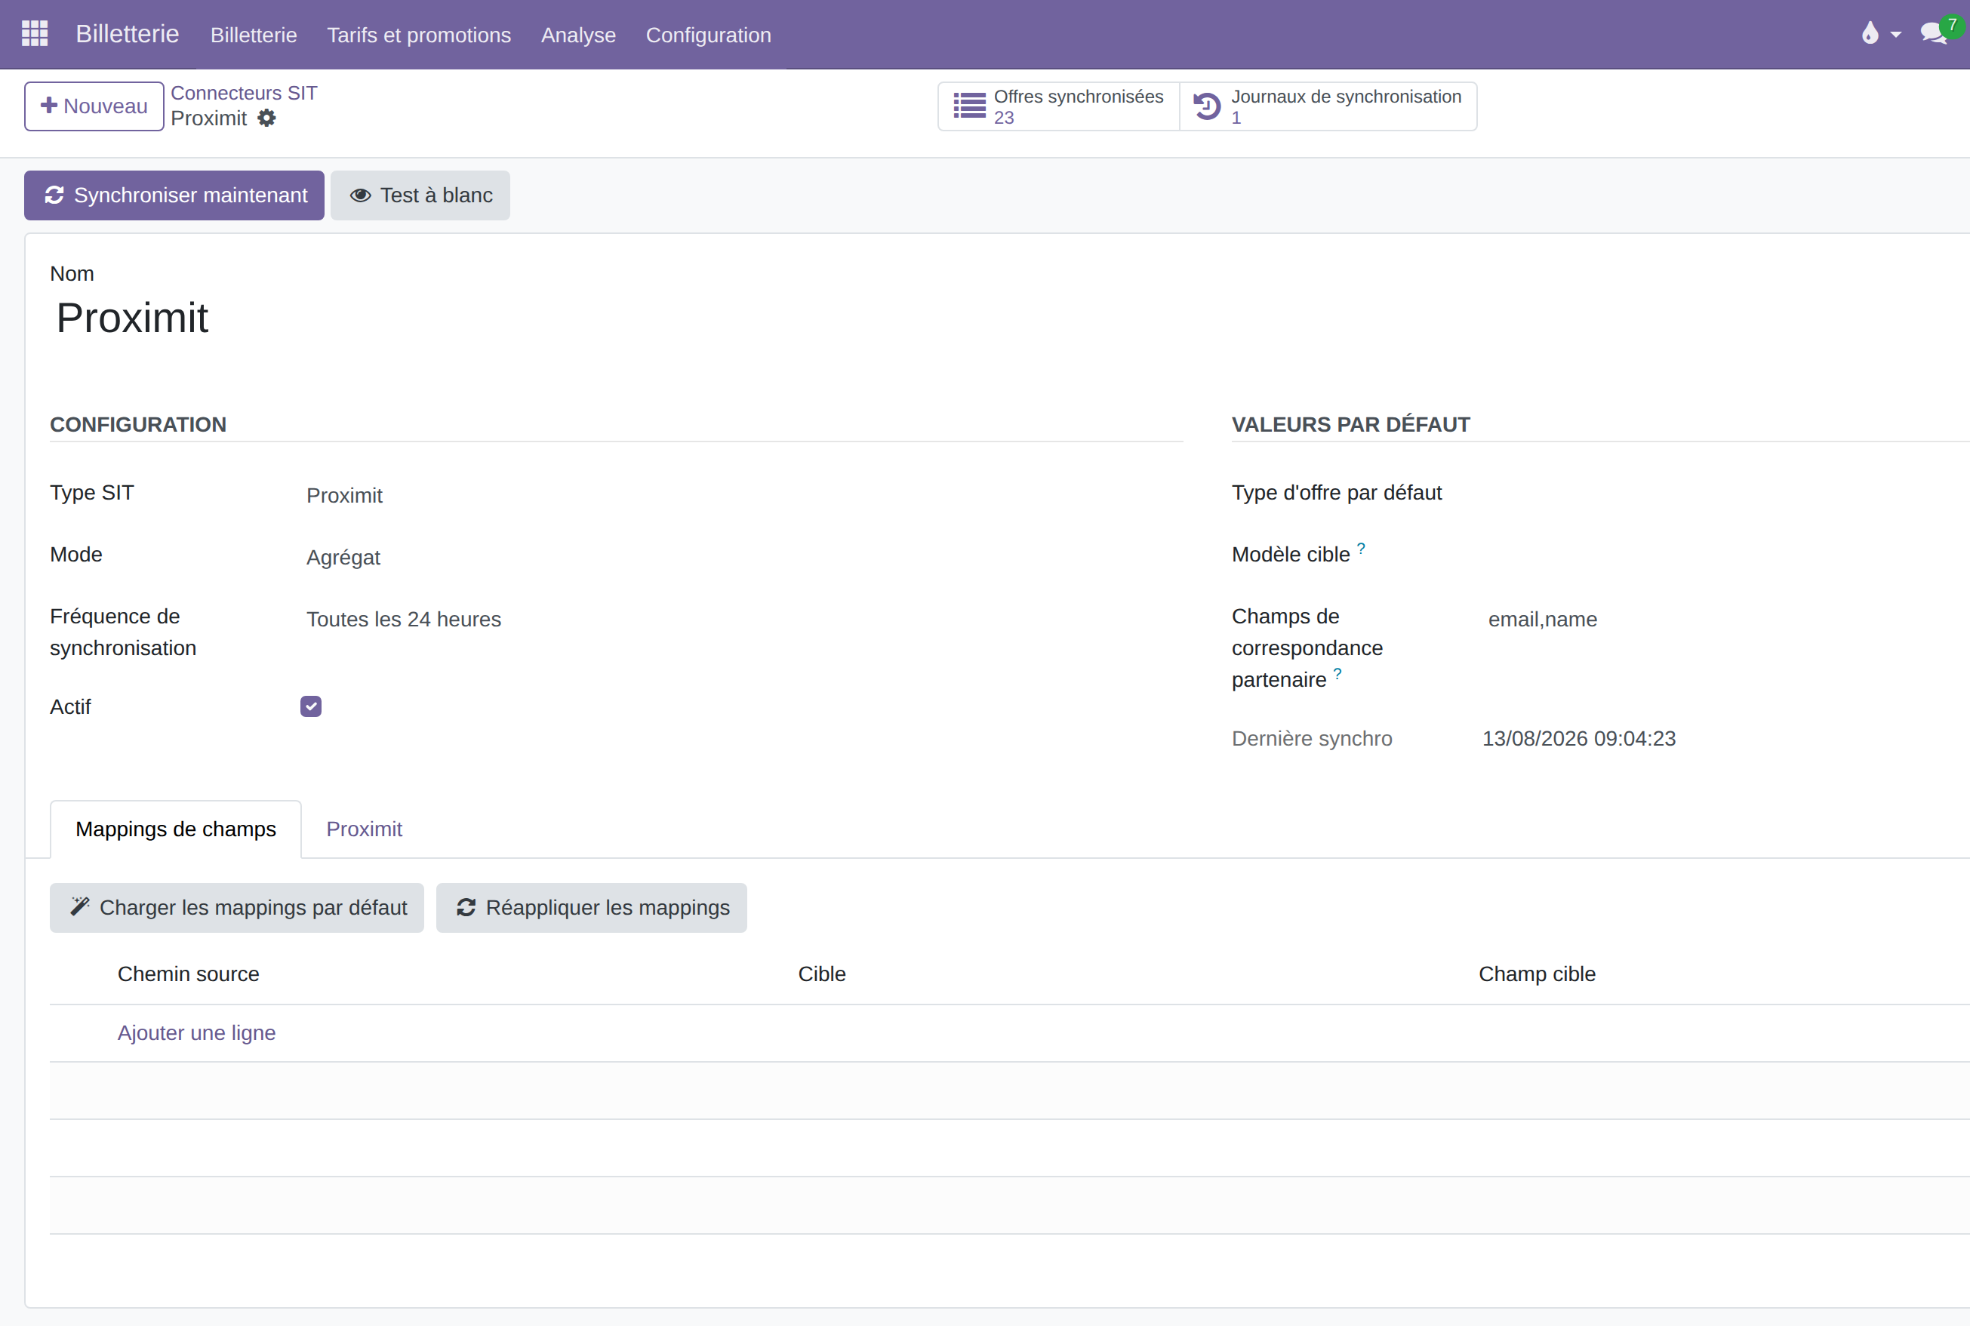Click the Modèle cible help question mark
This screenshot has height=1326, width=1970.
(x=1361, y=548)
